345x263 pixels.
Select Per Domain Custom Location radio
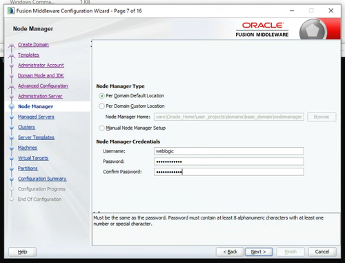point(101,106)
